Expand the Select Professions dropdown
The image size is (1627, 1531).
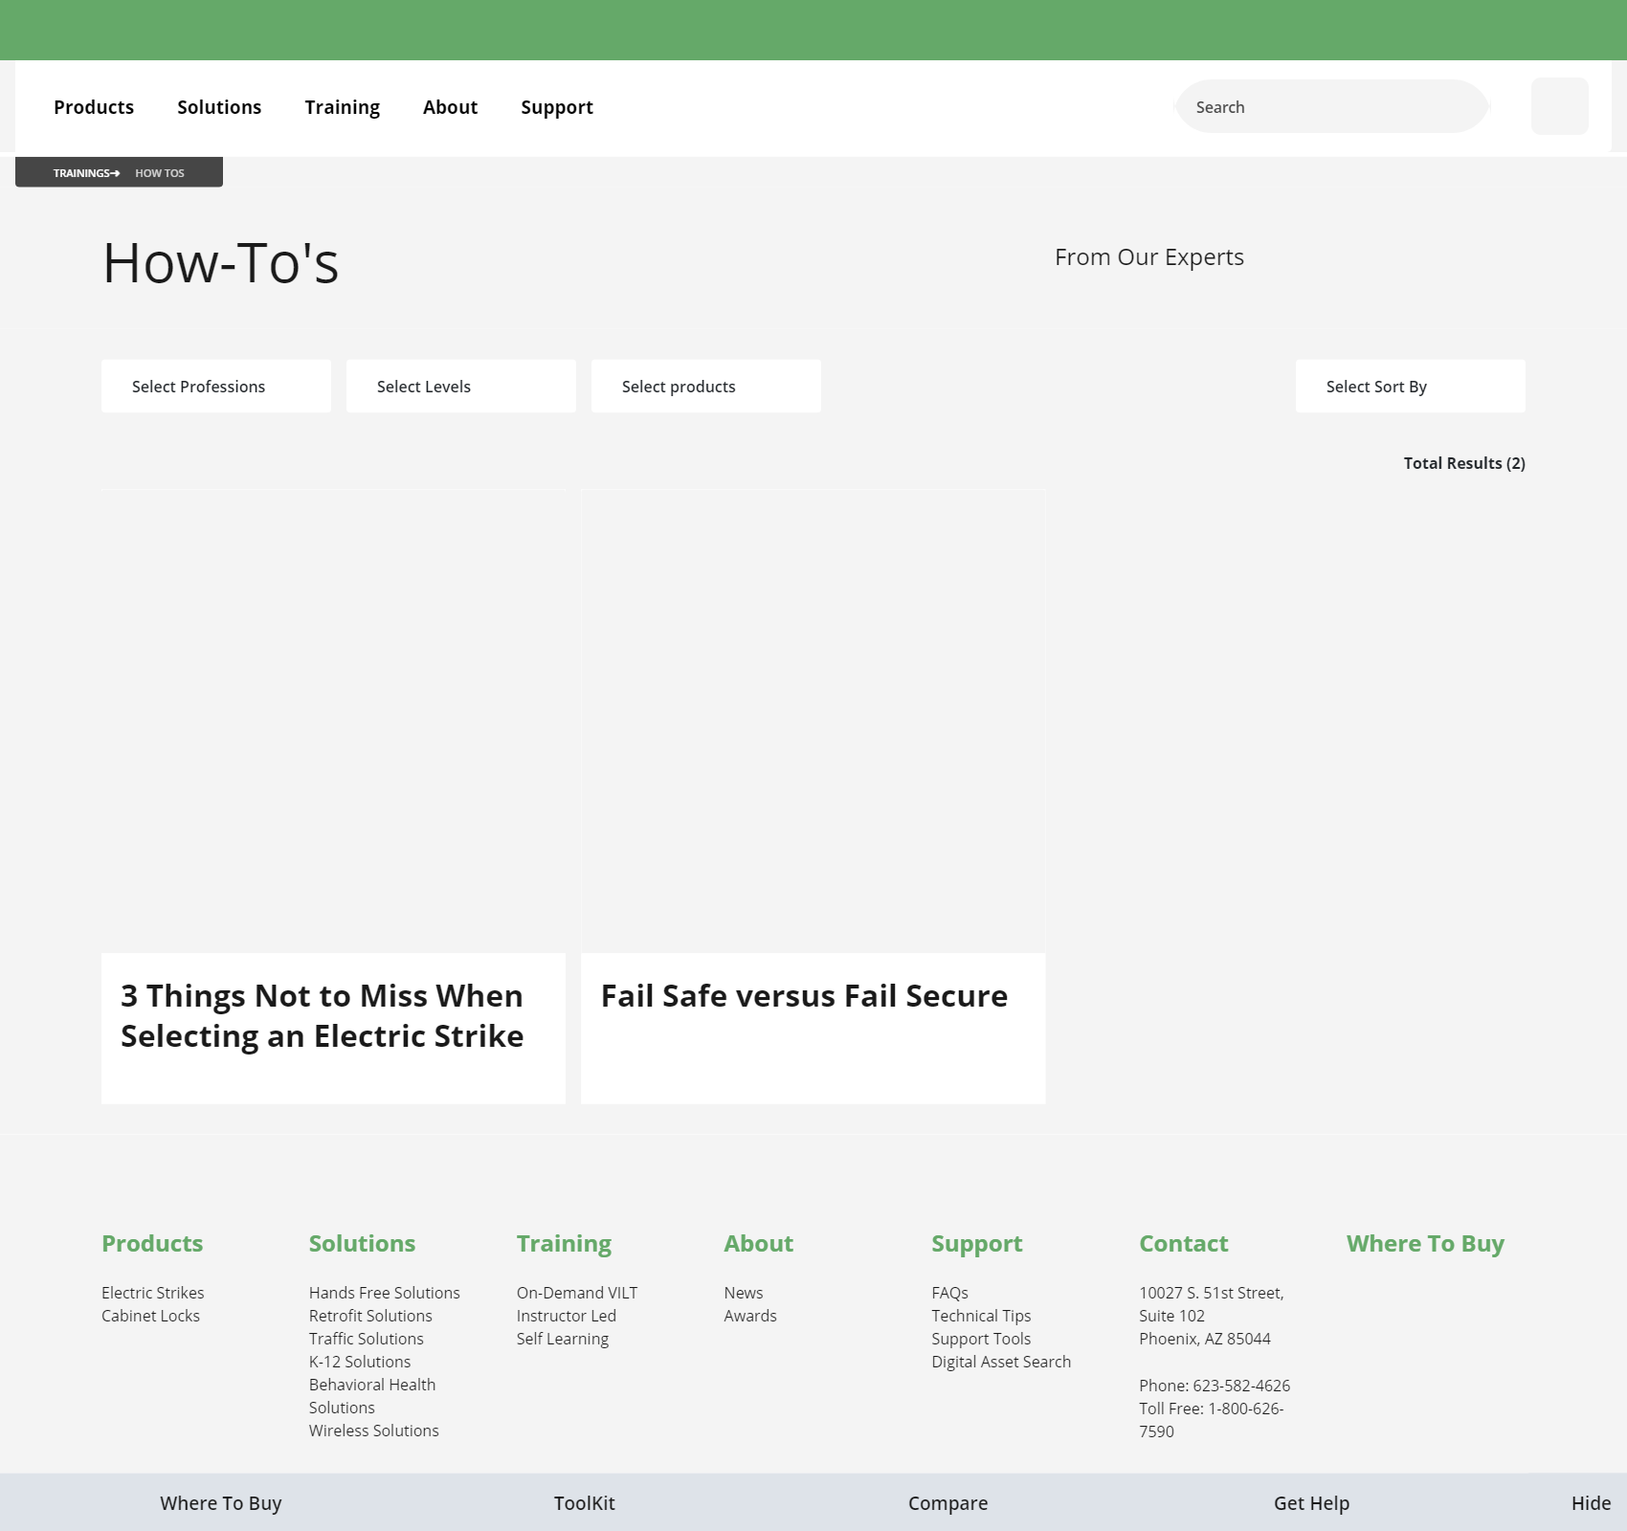click(216, 387)
